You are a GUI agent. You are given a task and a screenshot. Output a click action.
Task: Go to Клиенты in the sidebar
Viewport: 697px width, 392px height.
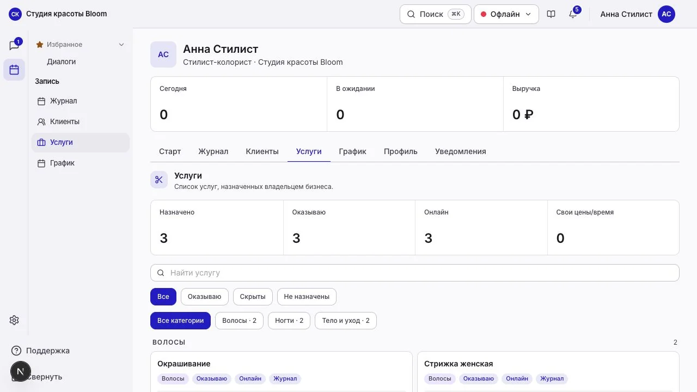tap(81, 121)
